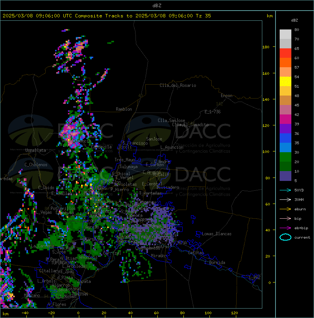Pick the magenta swatch between 42 and 39

(x=285, y=119)
